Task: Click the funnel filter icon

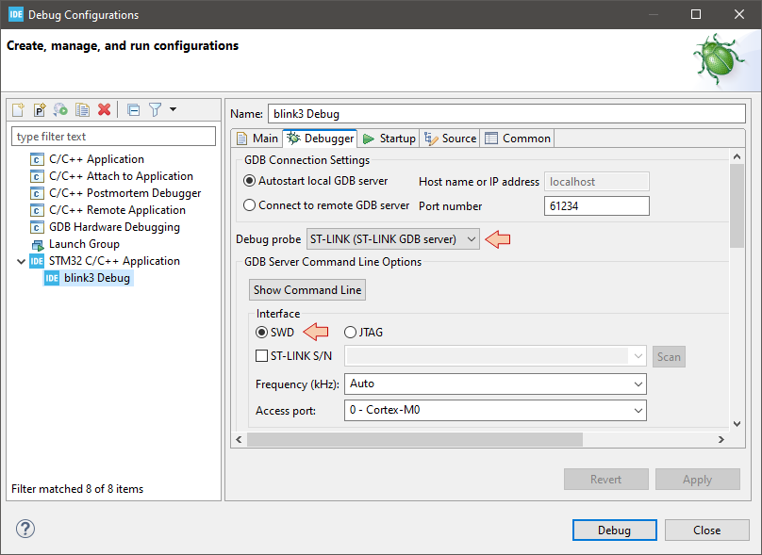Action: point(155,109)
